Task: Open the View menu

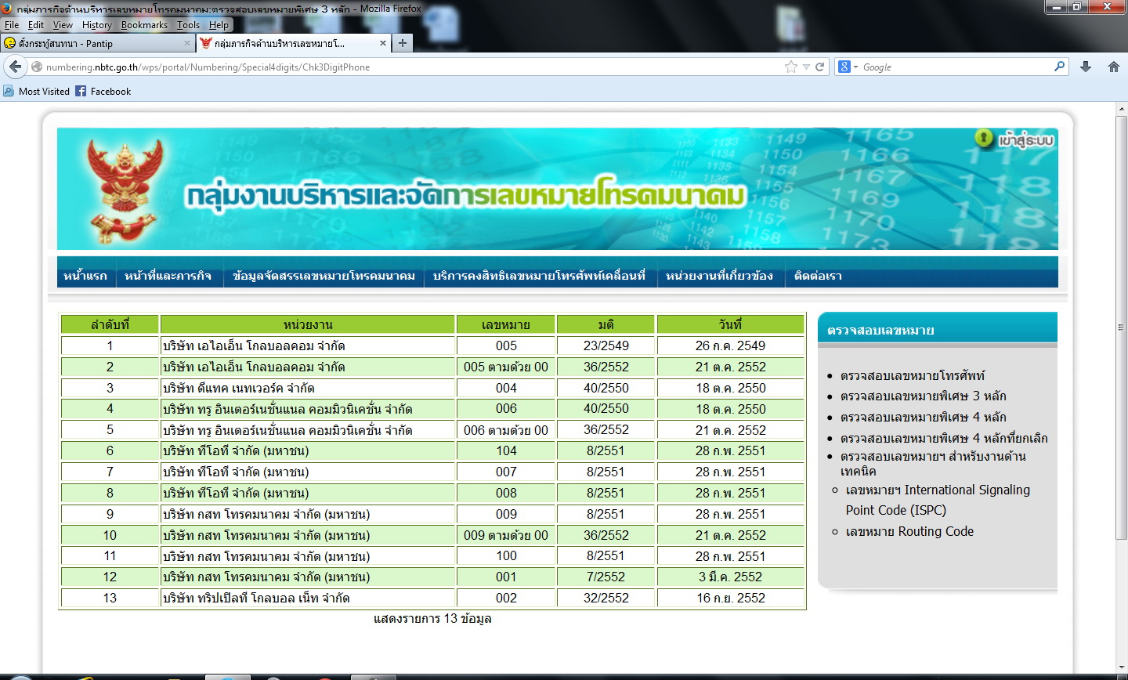Action: pyautogui.click(x=63, y=25)
